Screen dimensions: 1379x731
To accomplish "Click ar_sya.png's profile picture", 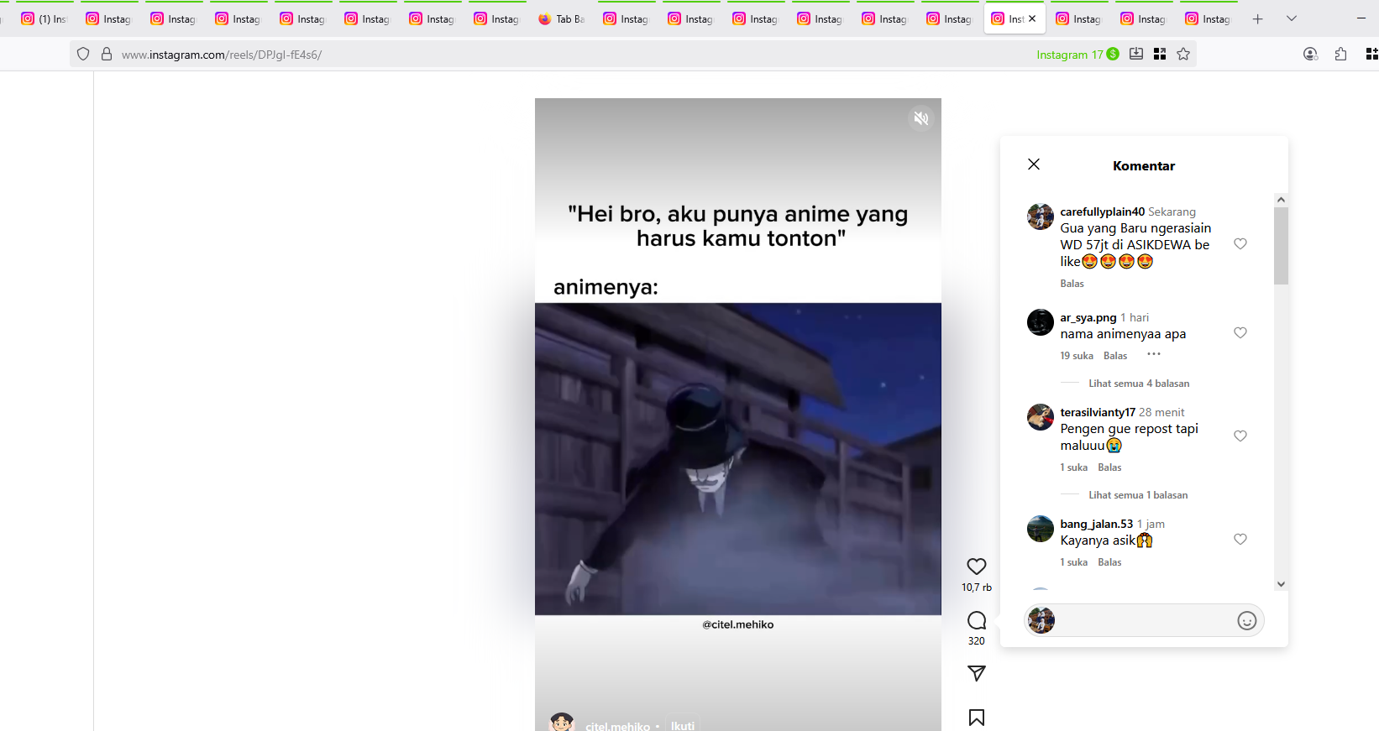I will click(1041, 322).
